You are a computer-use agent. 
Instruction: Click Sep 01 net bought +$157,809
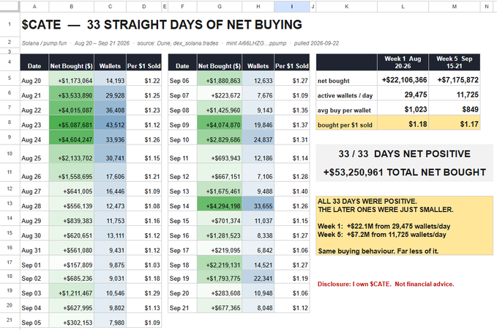click(x=71, y=263)
